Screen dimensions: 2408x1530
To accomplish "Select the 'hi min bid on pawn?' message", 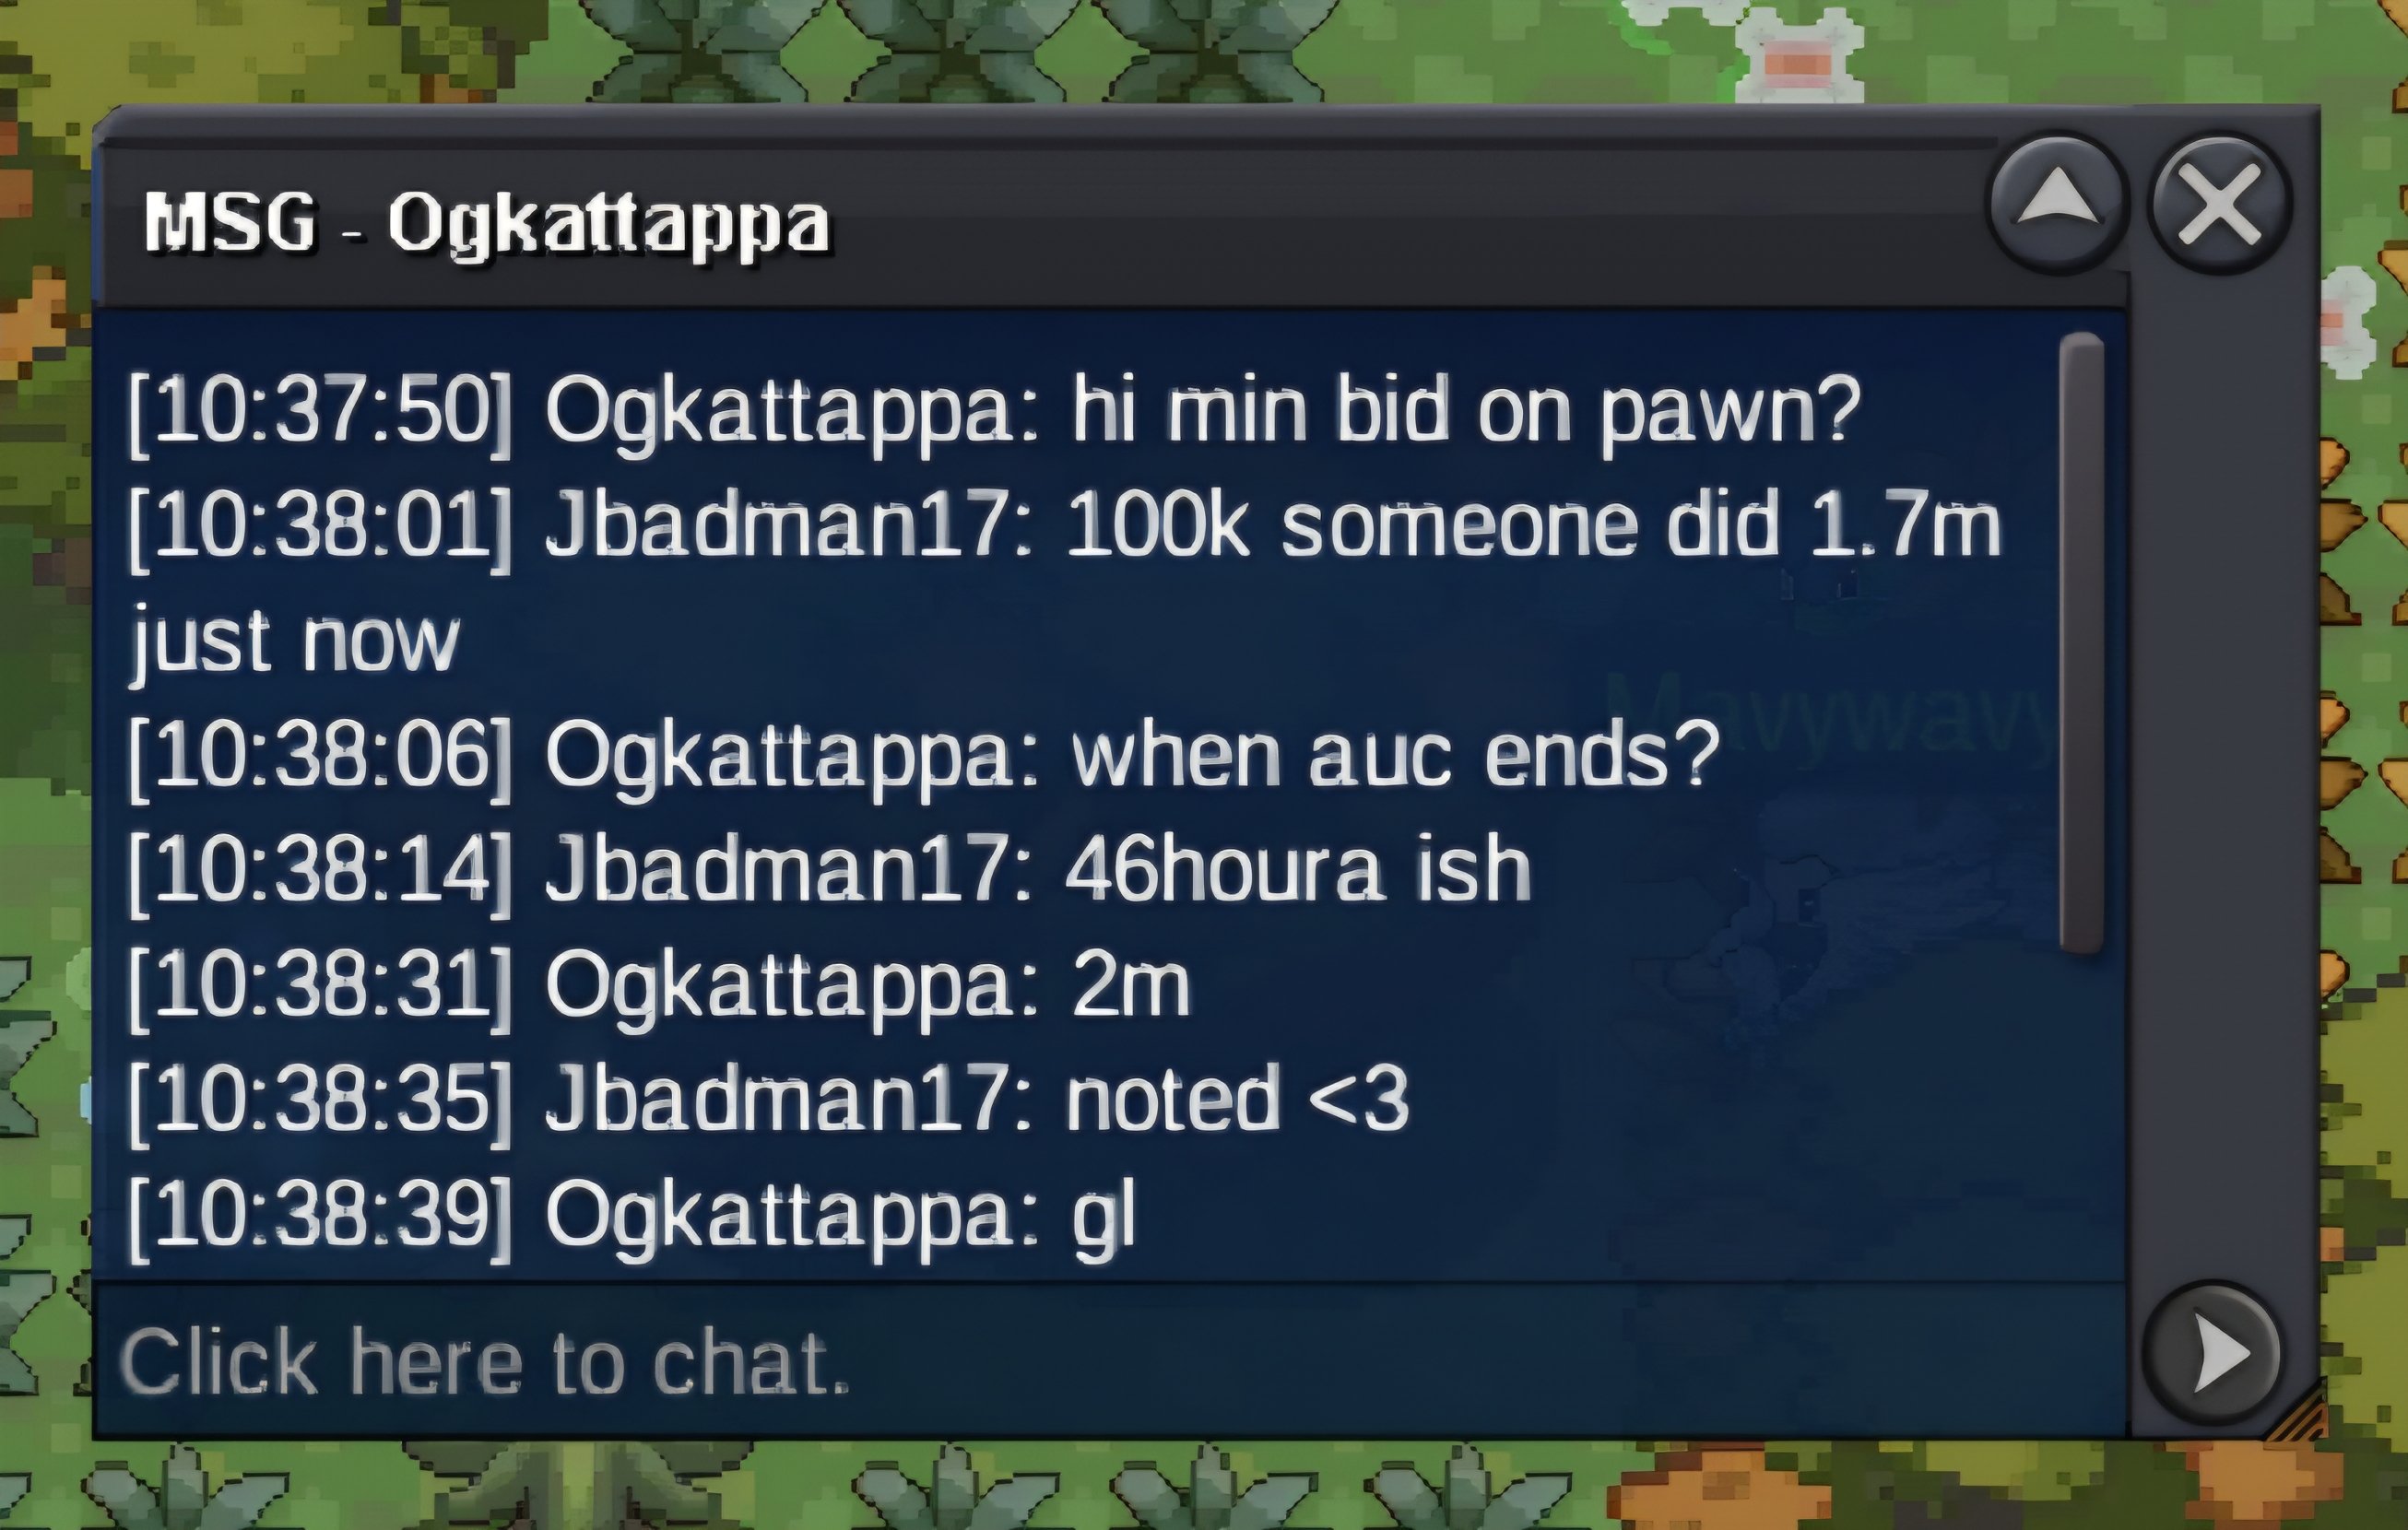I will click(x=1466, y=411).
